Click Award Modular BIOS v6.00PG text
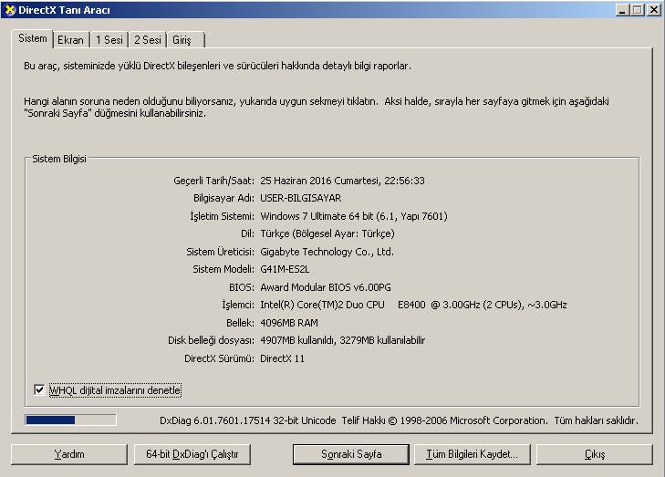This screenshot has width=665, height=477. click(x=326, y=287)
